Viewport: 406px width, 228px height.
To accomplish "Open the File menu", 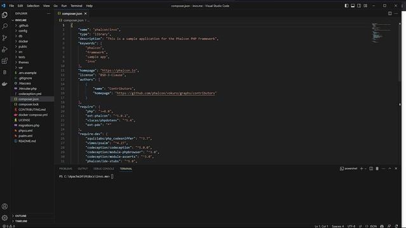I will click(x=11, y=6).
